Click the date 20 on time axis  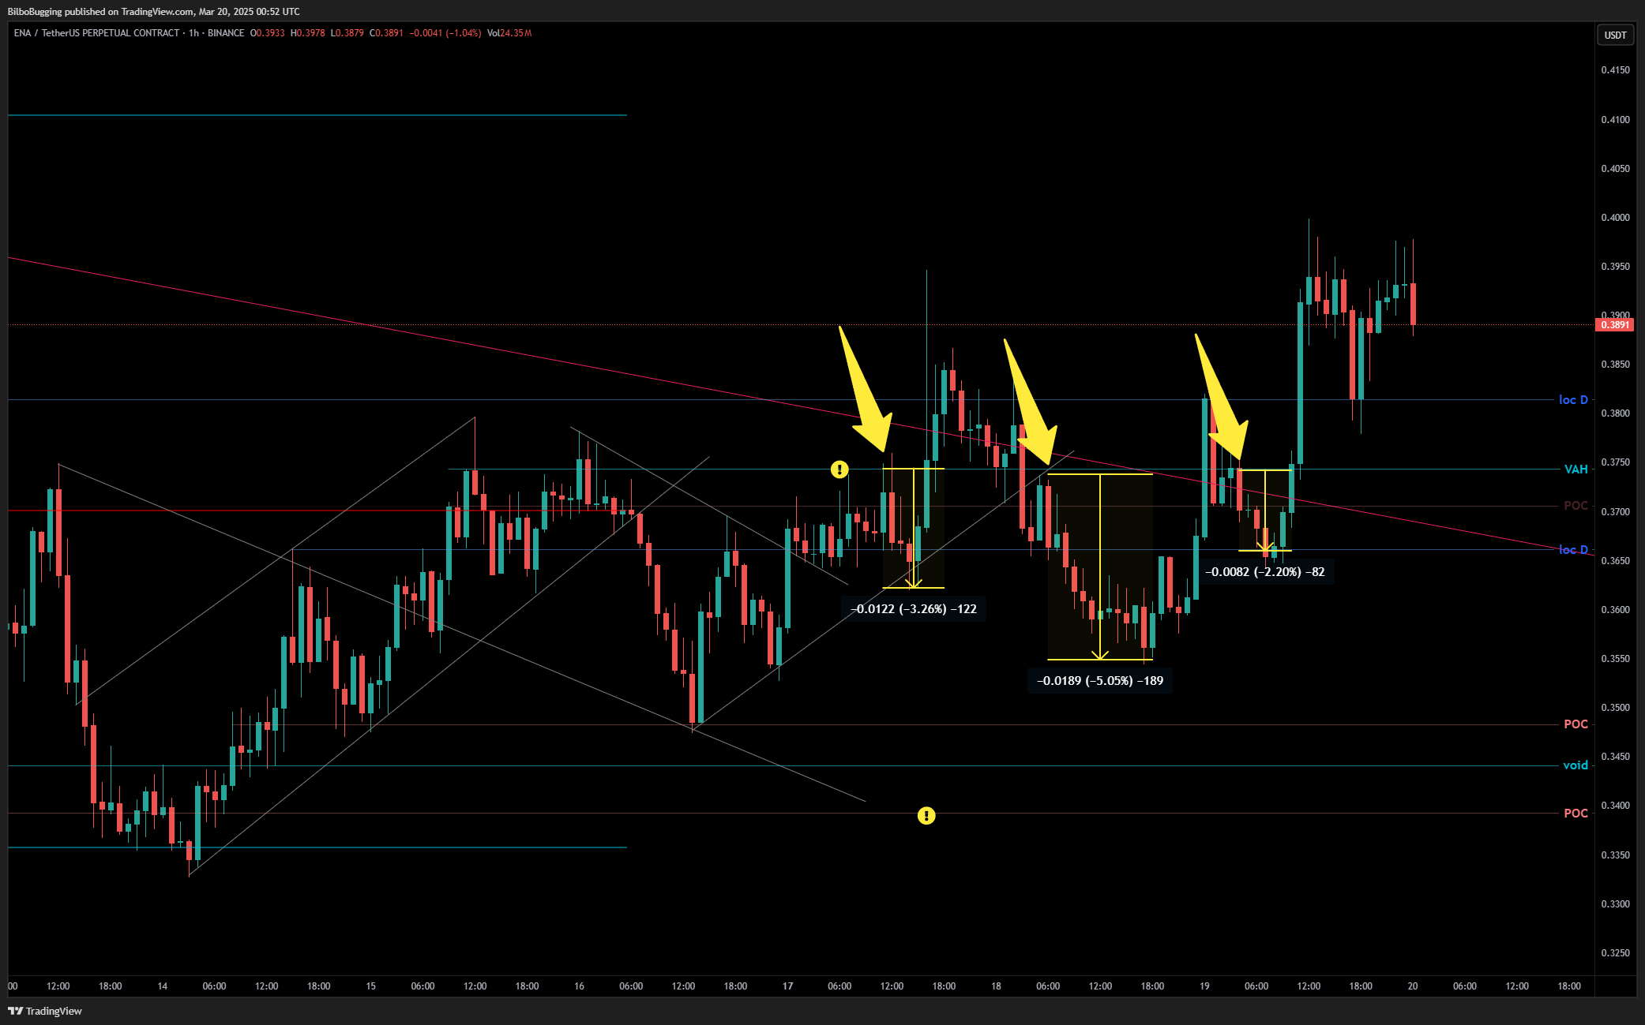click(1414, 986)
